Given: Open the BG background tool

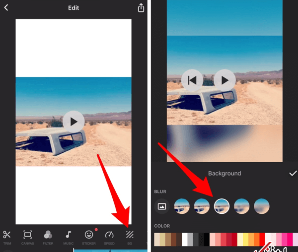Looking at the screenshot, I should point(130,238).
